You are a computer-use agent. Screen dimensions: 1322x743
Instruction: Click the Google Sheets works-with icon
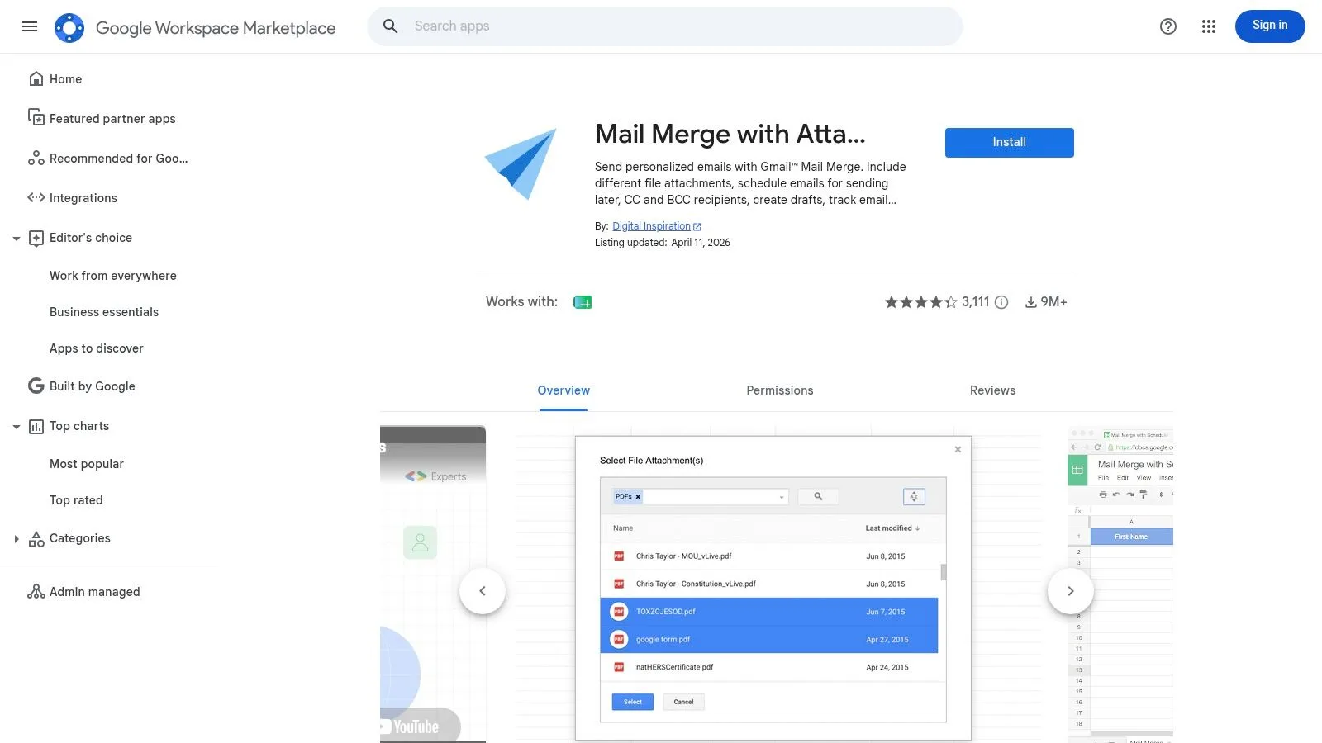[583, 302]
